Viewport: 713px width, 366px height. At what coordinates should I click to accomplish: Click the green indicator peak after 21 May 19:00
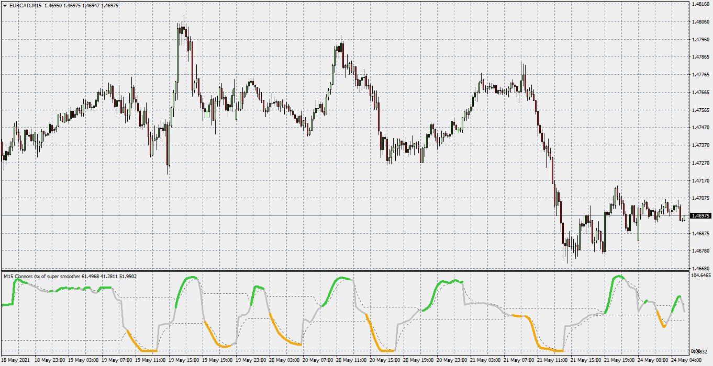tap(620, 276)
